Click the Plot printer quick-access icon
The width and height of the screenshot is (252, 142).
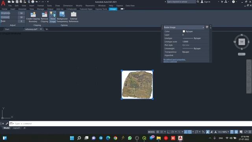click(33, 2)
